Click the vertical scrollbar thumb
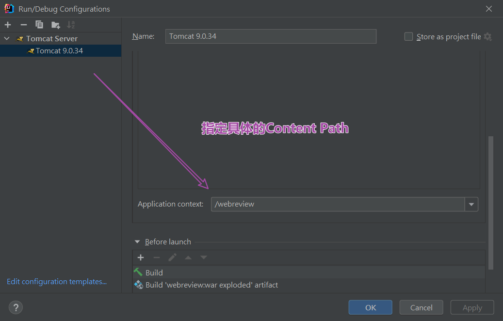 [x=490, y=203]
